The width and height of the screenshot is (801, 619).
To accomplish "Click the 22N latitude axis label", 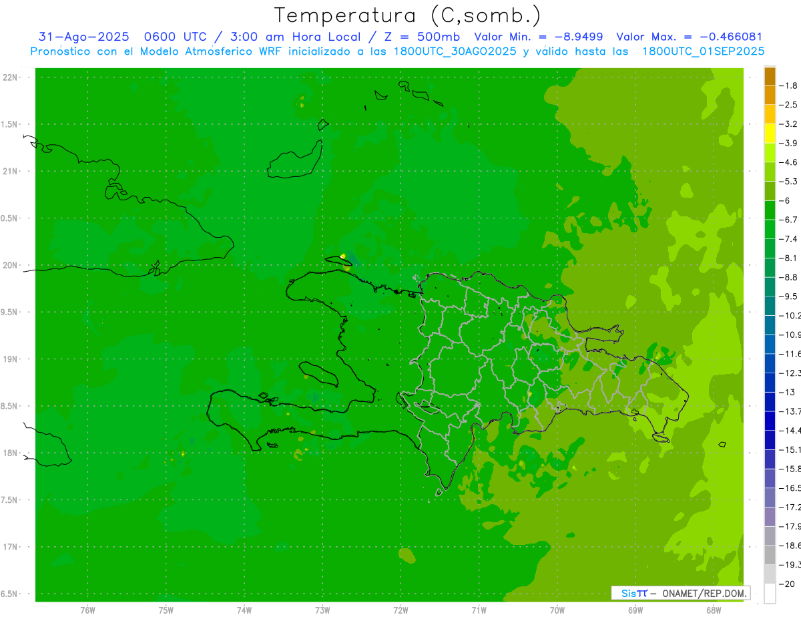I will [x=11, y=77].
